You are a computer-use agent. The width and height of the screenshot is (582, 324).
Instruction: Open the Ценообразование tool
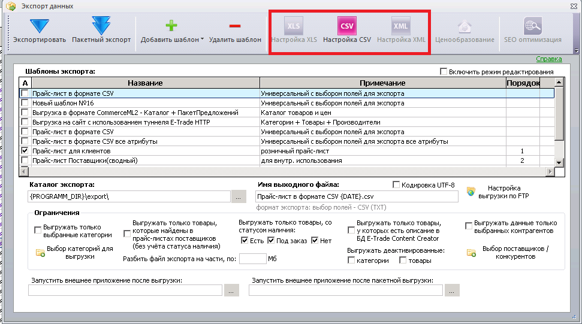[x=465, y=31]
